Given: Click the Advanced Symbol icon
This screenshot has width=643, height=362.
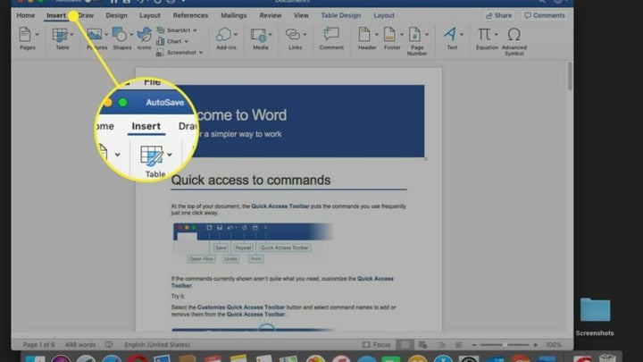Looking at the screenshot, I should click(514, 36).
